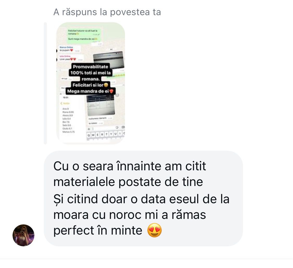Tap the sticker icon beside the story's text field
The height and width of the screenshot is (268, 293).
pos(117,127)
